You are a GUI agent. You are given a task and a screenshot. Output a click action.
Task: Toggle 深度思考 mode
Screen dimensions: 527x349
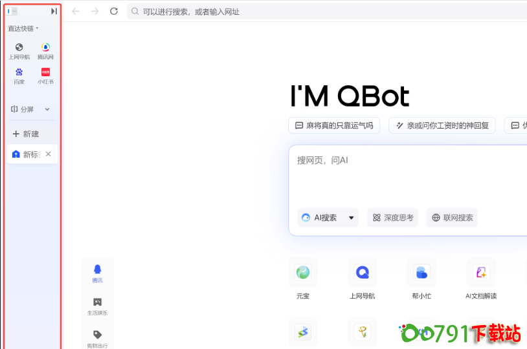pyautogui.click(x=392, y=218)
